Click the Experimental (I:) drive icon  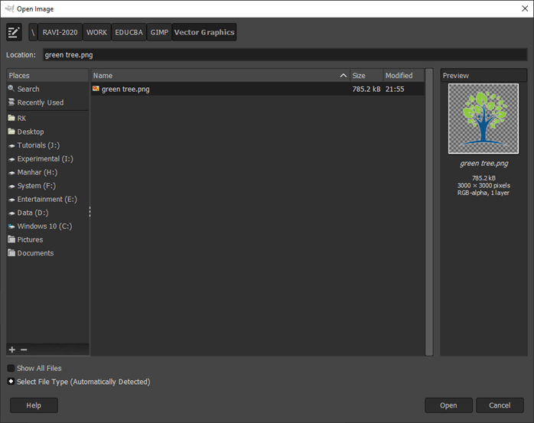11,159
